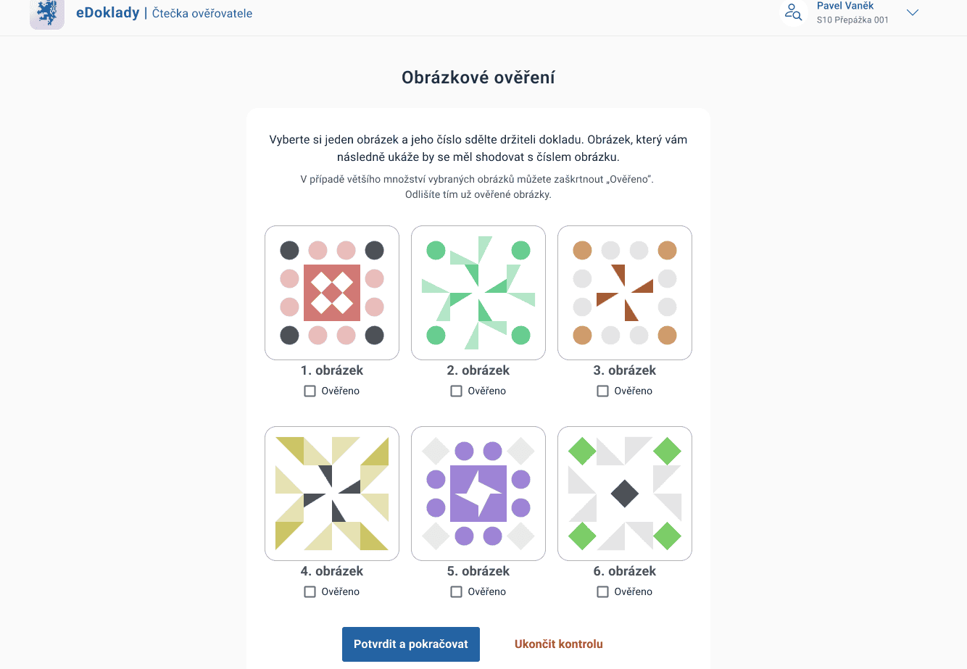
Task: Click the S10 Přepážka 001 label
Action: [x=852, y=20]
